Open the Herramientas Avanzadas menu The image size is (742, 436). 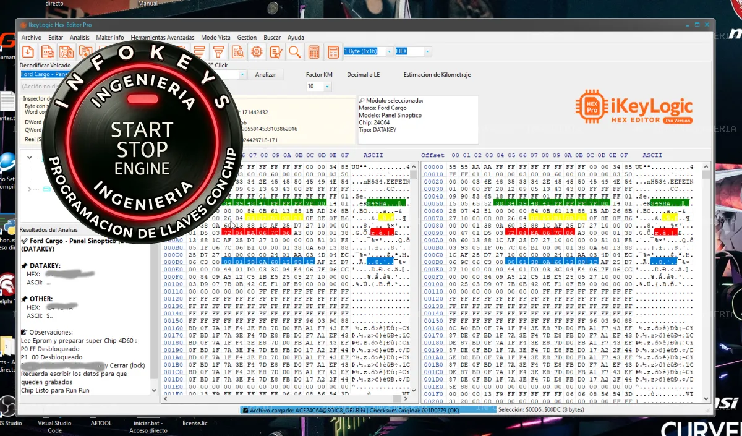coord(162,38)
